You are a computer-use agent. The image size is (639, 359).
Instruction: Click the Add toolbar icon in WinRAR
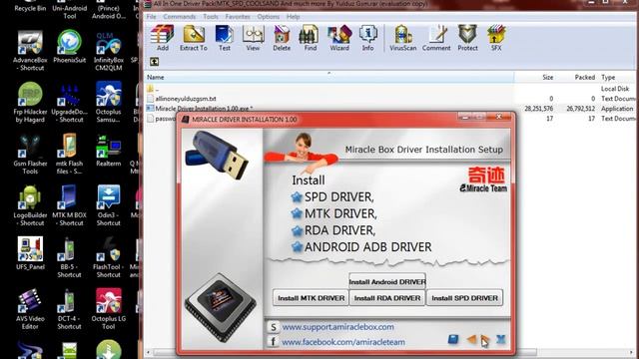tap(162, 38)
